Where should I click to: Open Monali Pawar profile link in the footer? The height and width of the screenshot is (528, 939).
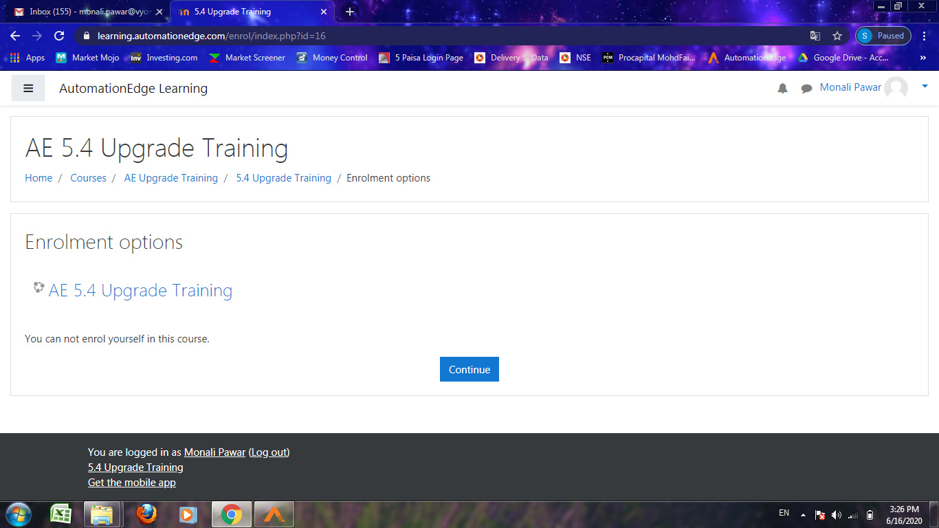click(x=214, y=452)
